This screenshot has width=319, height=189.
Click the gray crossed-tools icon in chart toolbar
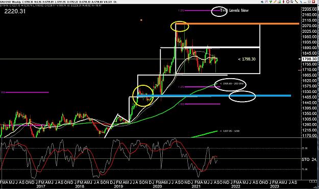tap(266, 2)
